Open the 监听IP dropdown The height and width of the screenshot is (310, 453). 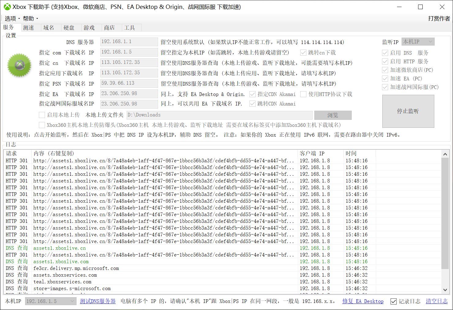[x=418, y=42]
